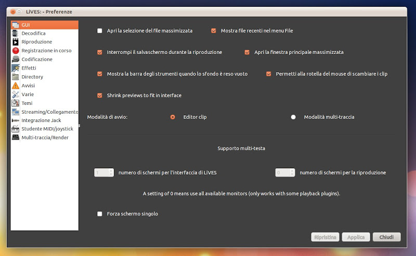Click the LiVES interface screens number field
416x256 pixels.
101,173
